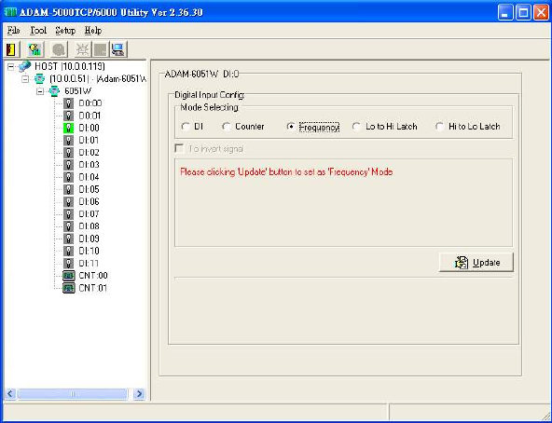Click the DI:08 bulb icon
The width and height of the screenshot is (552, 423).
[68, 226]
